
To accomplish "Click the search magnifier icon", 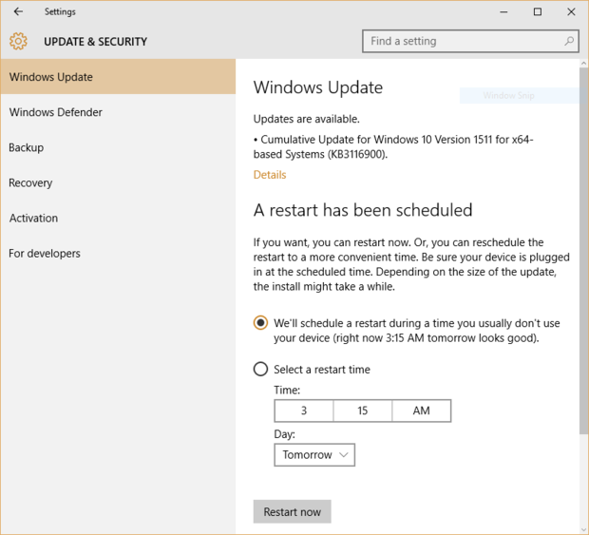I will coord(569,41).
